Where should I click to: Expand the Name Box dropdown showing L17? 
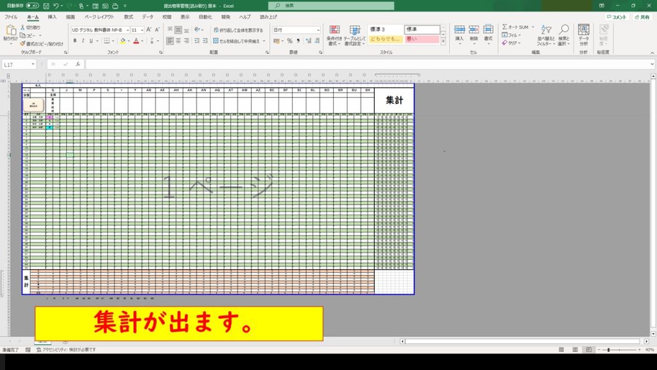[33, 64]
